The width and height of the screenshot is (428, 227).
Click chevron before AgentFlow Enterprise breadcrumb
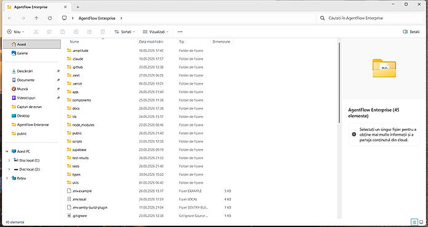pos(73,18)
